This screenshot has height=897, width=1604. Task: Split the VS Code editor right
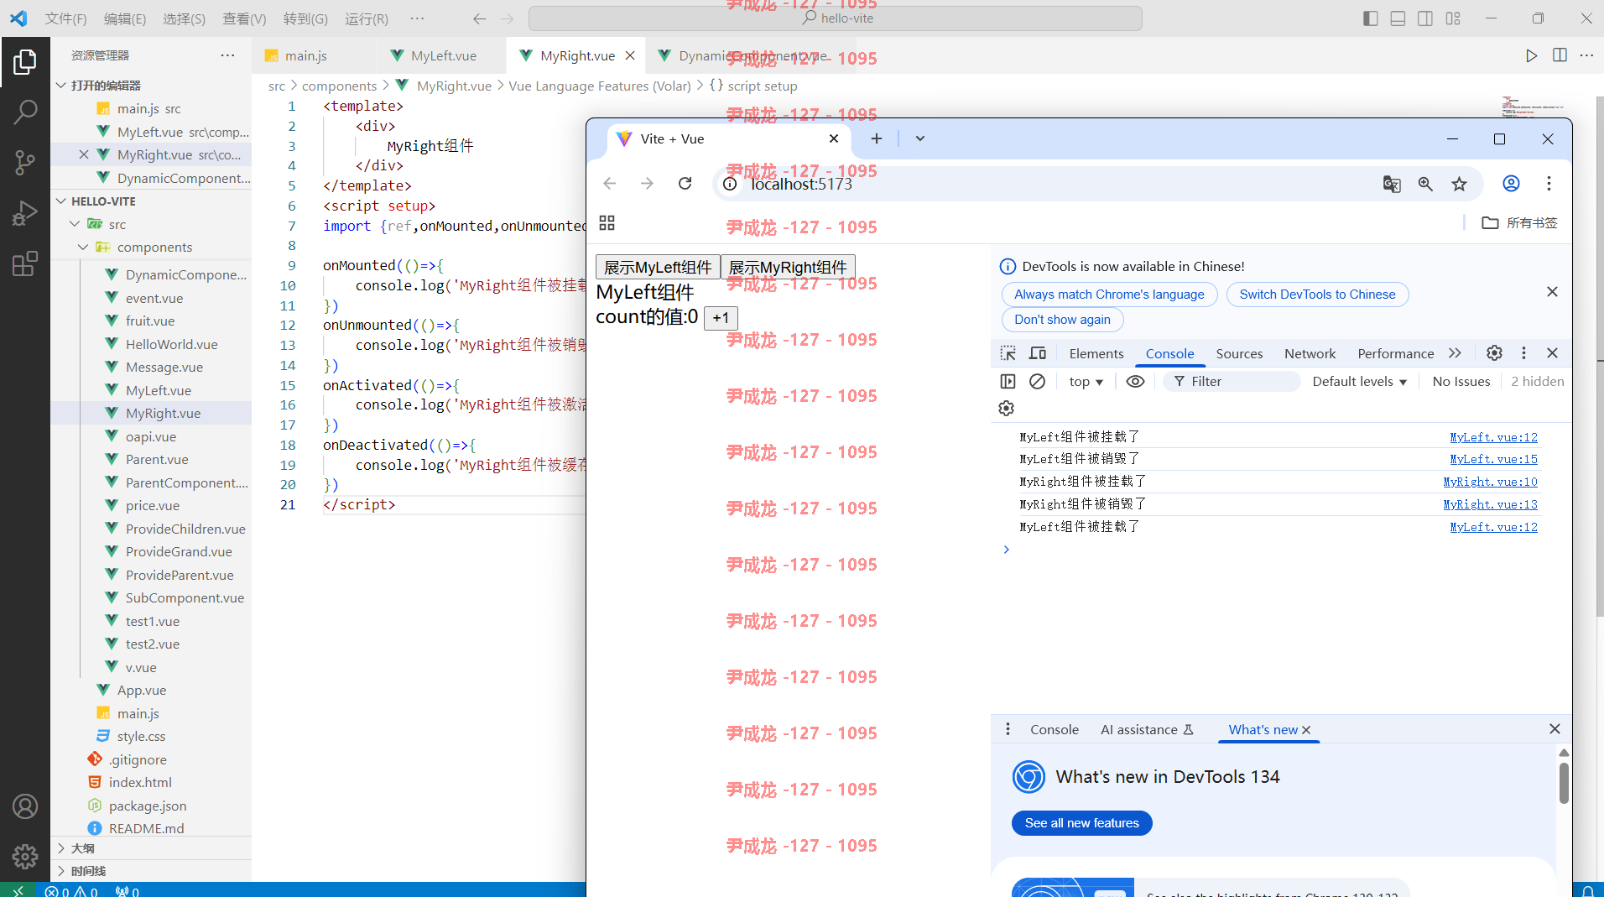point(1560,55)
